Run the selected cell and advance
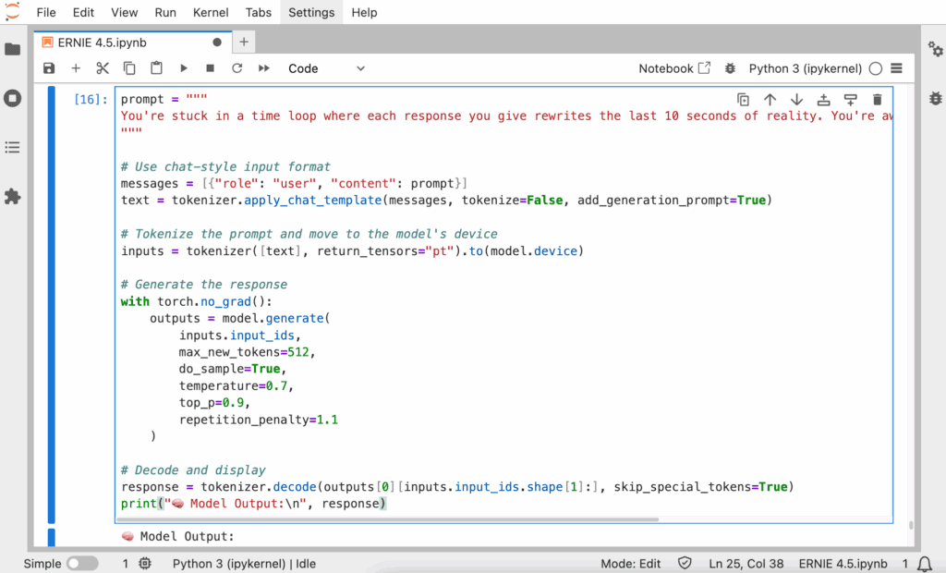 tap(184, 68)
